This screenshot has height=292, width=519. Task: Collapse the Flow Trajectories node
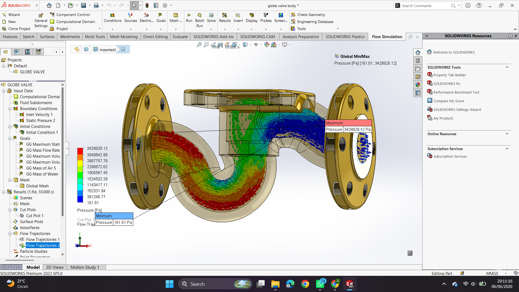(x=10, y=234)
